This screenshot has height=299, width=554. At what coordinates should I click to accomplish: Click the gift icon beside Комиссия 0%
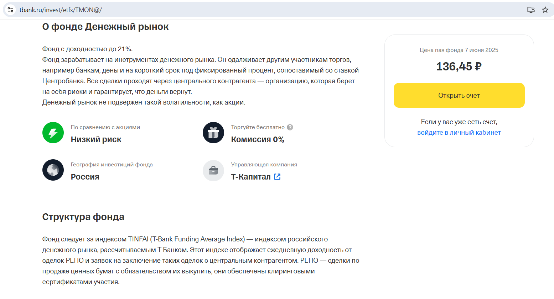point(213,133)
